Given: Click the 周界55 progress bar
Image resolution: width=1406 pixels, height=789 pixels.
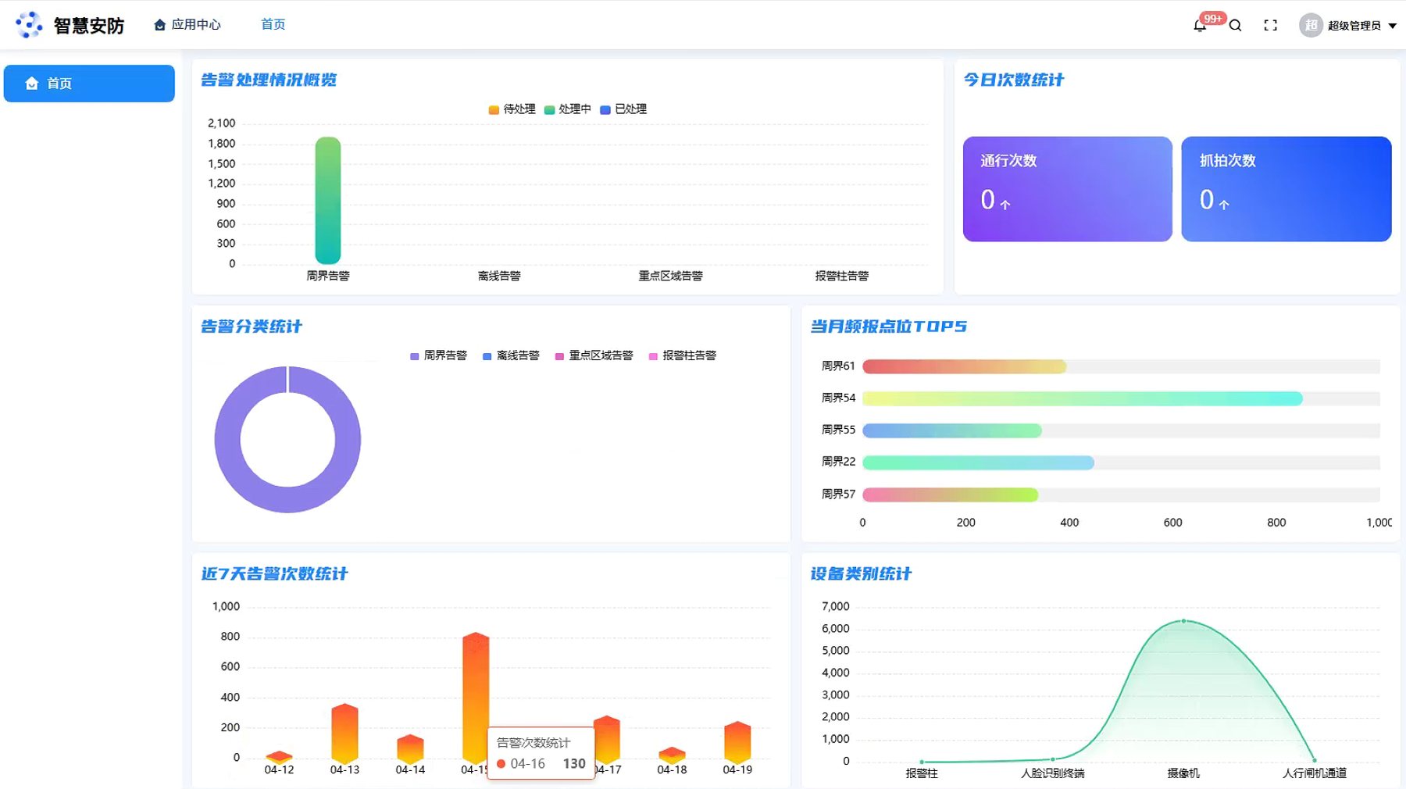Looking at the screenshot, I should tap(952, 430).
